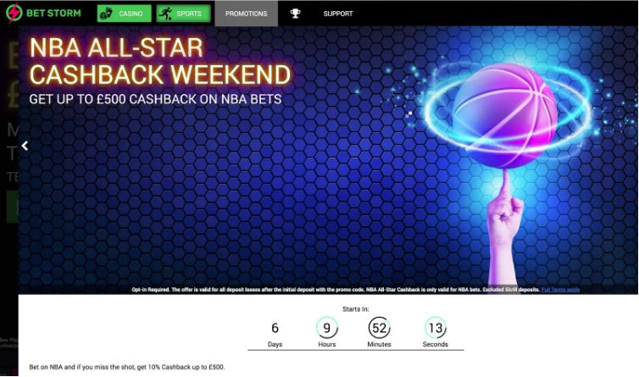Open the Sports section
The image size is (639, 377).
coord(183,14)
